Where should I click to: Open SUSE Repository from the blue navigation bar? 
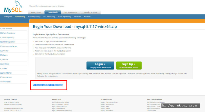[64, 16]
